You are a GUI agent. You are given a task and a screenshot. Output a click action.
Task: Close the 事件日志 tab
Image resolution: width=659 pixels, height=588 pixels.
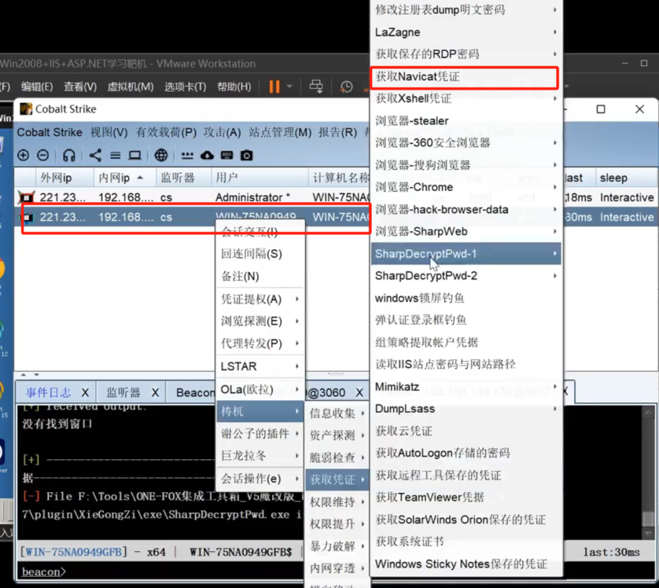click(86, 392)
